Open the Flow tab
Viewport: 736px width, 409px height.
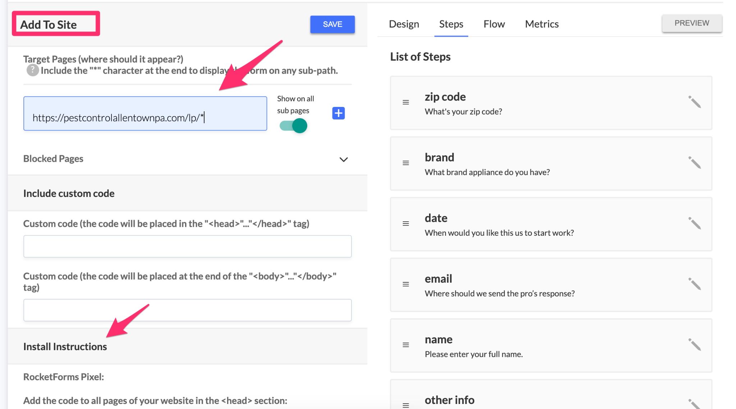tap(494, 24)
